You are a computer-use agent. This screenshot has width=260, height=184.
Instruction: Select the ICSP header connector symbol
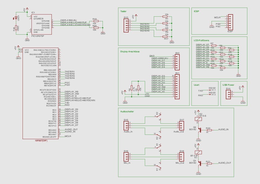[230, 22]
